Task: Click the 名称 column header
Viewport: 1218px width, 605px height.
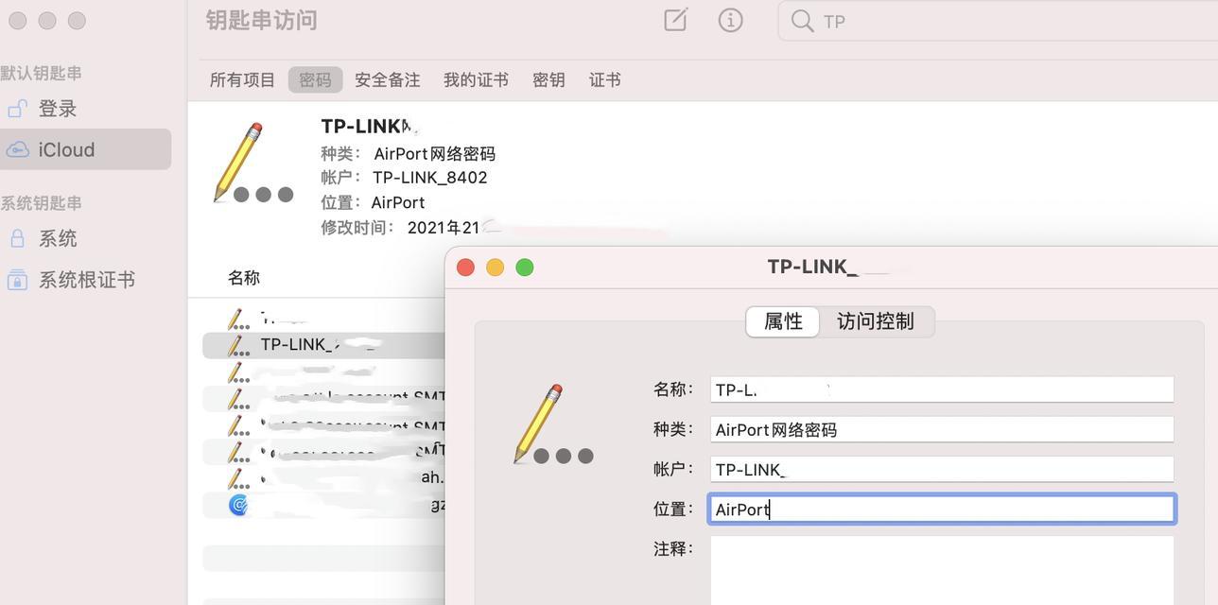Action: pyautogui.click(x=243, y=278)
